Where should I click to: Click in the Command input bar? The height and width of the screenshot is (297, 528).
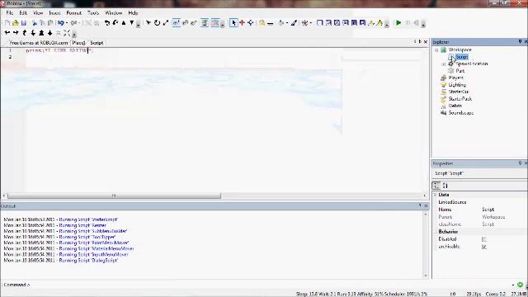270,285
